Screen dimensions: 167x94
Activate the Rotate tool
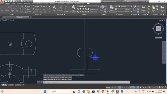coord(36,6)
